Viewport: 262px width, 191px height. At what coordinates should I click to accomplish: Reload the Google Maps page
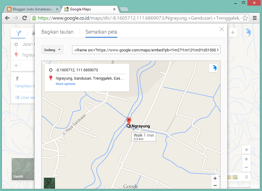click(24, 18)
